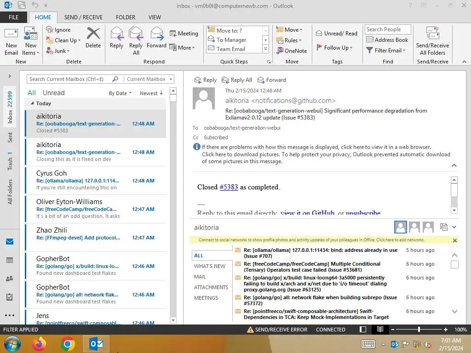Open the Follow Up flag menu
471x353 pixels.
click(x=334, y=47)
